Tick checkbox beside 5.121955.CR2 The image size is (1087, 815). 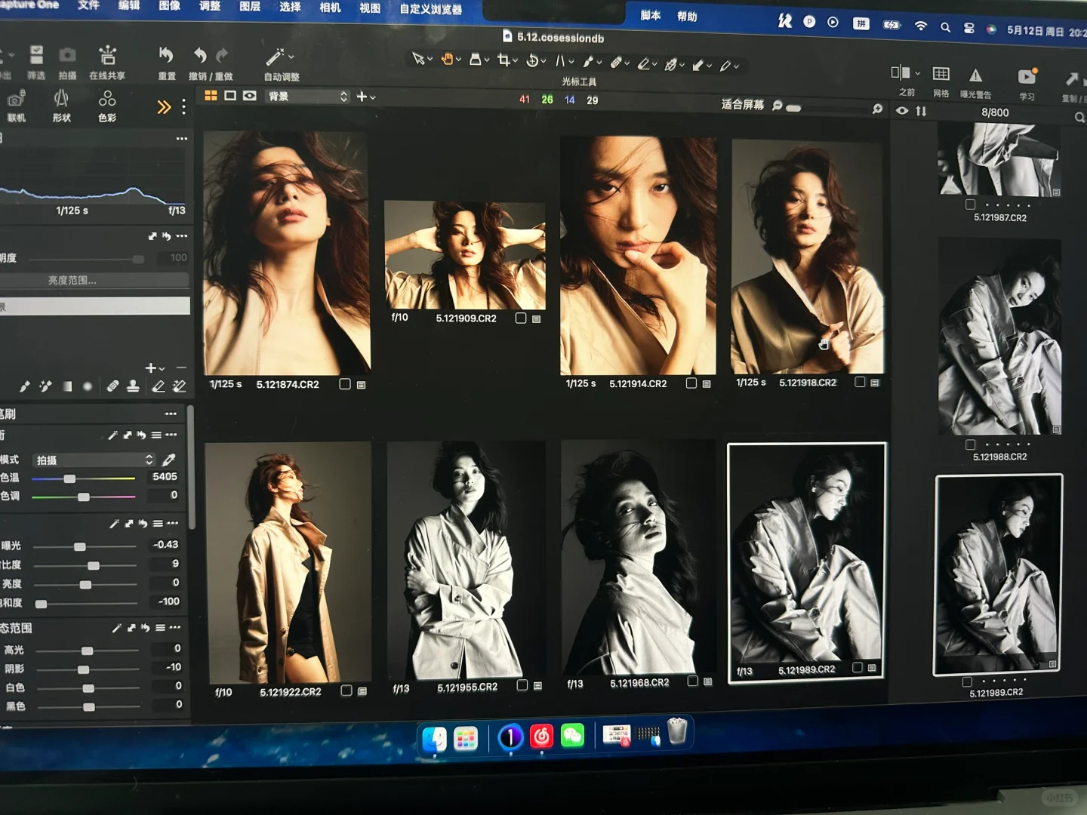522,685
